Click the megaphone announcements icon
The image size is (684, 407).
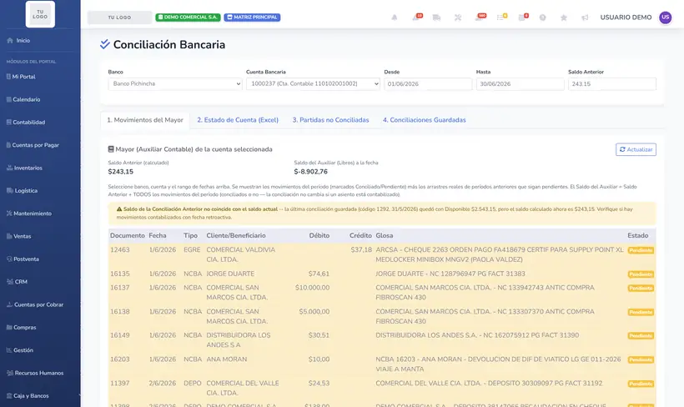[x=585, y=18]
